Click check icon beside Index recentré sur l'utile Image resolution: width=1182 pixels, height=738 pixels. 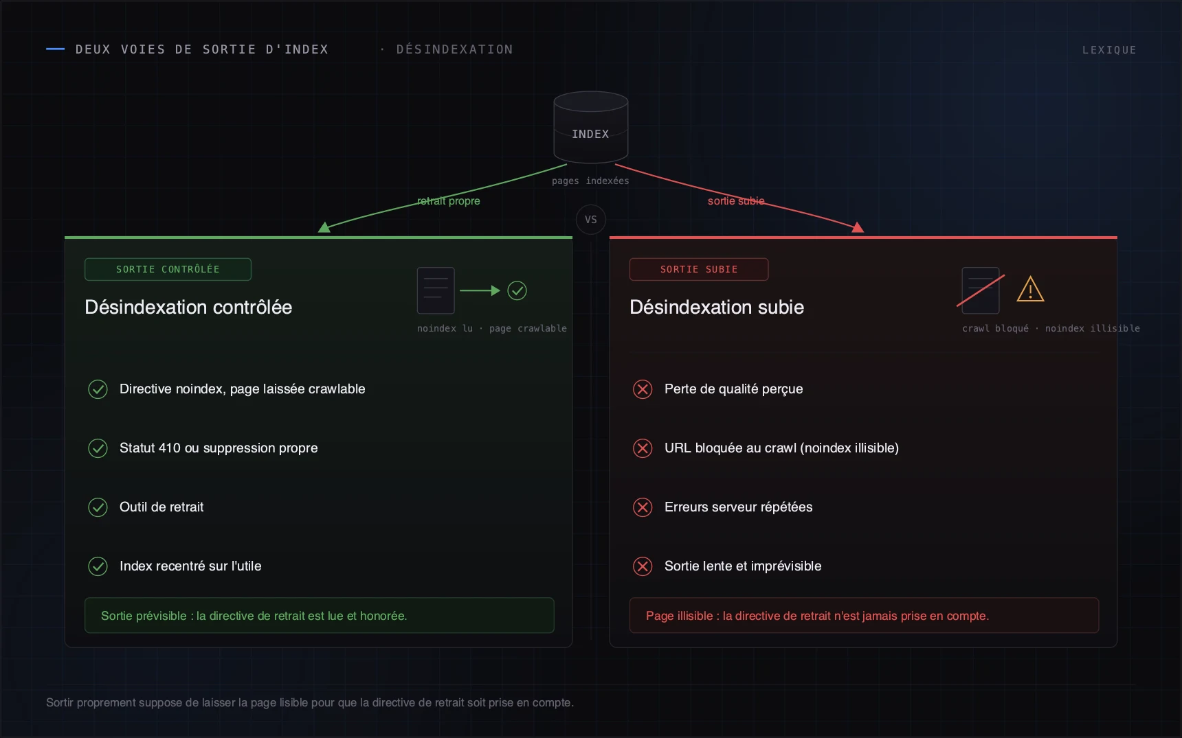(x=98, y=566)
